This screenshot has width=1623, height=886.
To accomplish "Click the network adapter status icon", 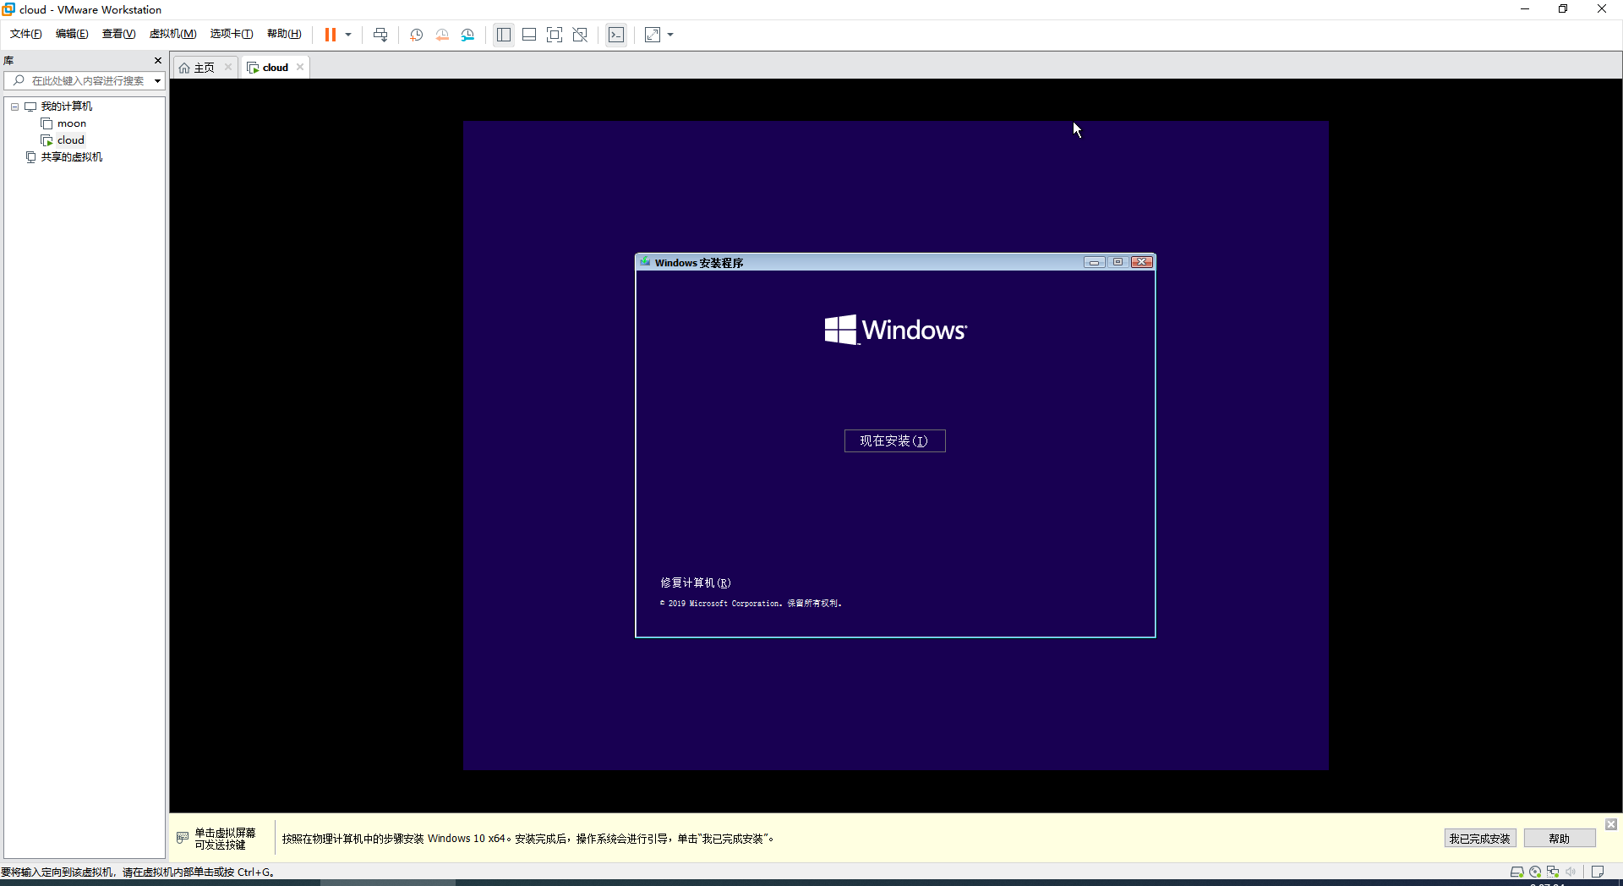I will click(1553, 872).
